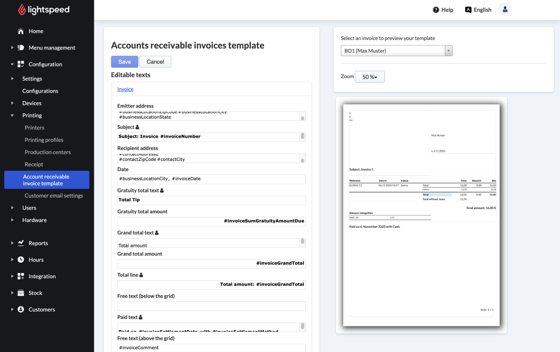Viewport: 560px width, 352px height.
Task: Click the Reports chart icon
Action: tap(21, 243)
